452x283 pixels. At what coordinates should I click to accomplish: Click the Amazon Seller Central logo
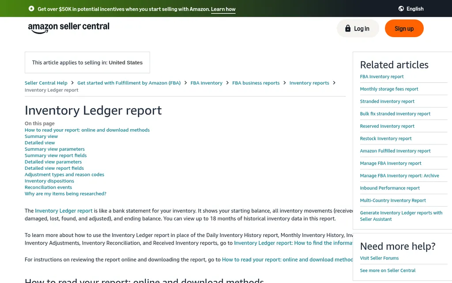(68, 28)
